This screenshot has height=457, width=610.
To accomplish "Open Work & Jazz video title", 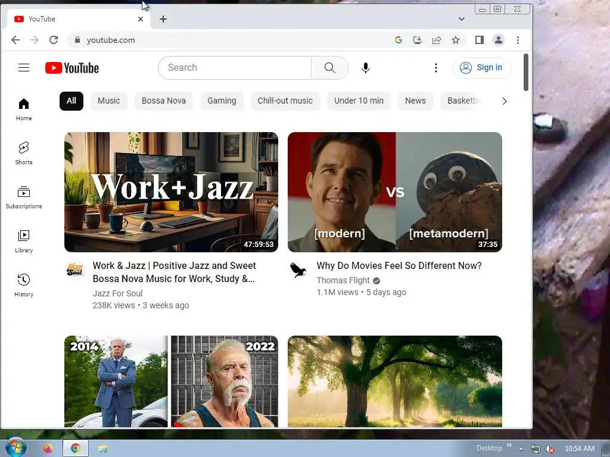I will (175, 272).
